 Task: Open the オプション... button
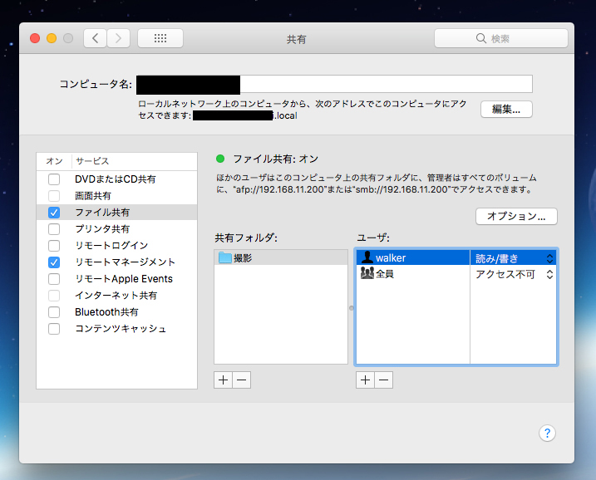coord(515,216)
